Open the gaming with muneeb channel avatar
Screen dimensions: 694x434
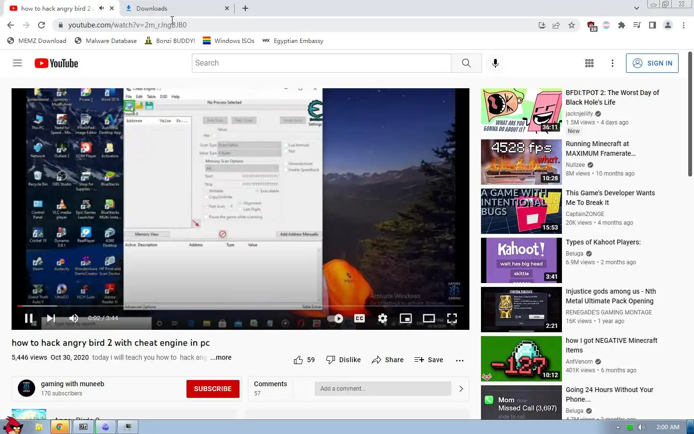point(27,388)
